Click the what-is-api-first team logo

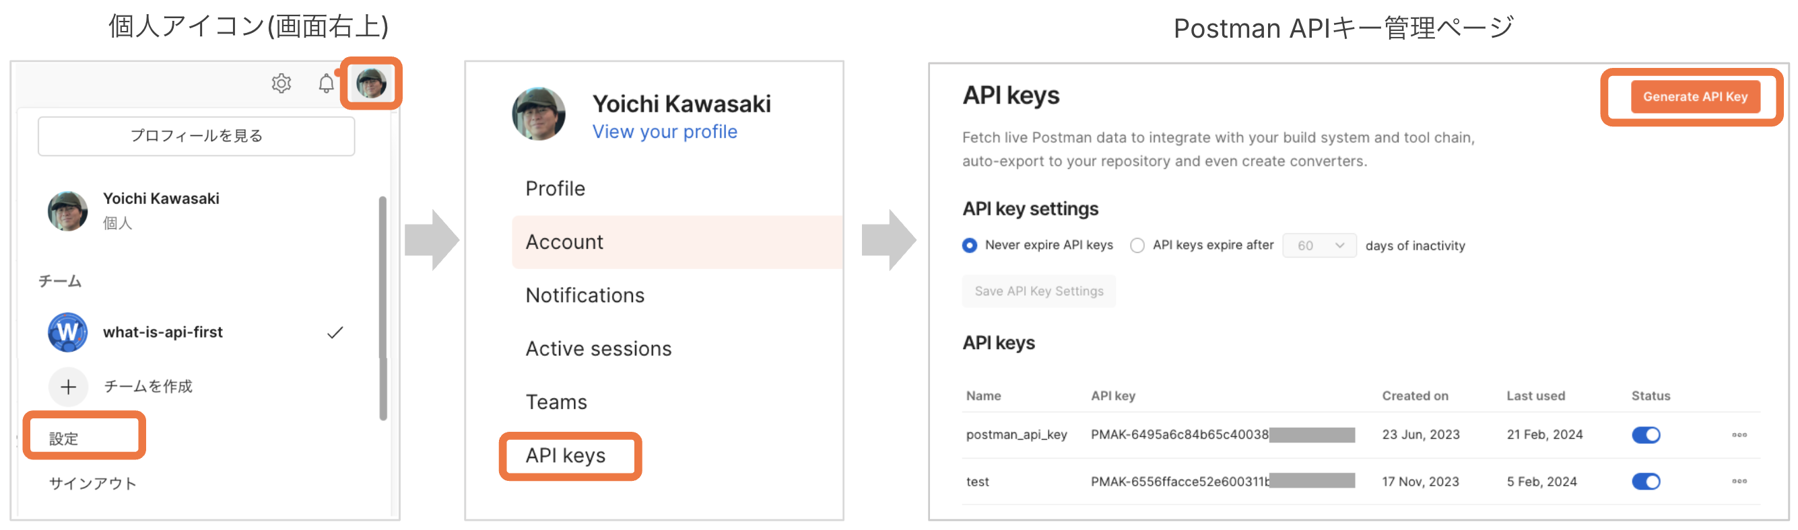[68, 332]
